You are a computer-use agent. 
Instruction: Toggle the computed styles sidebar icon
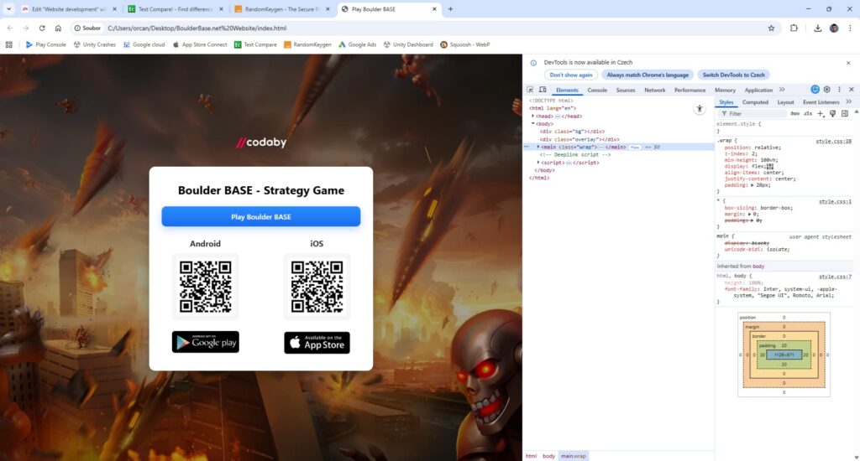tap(845, 113)
